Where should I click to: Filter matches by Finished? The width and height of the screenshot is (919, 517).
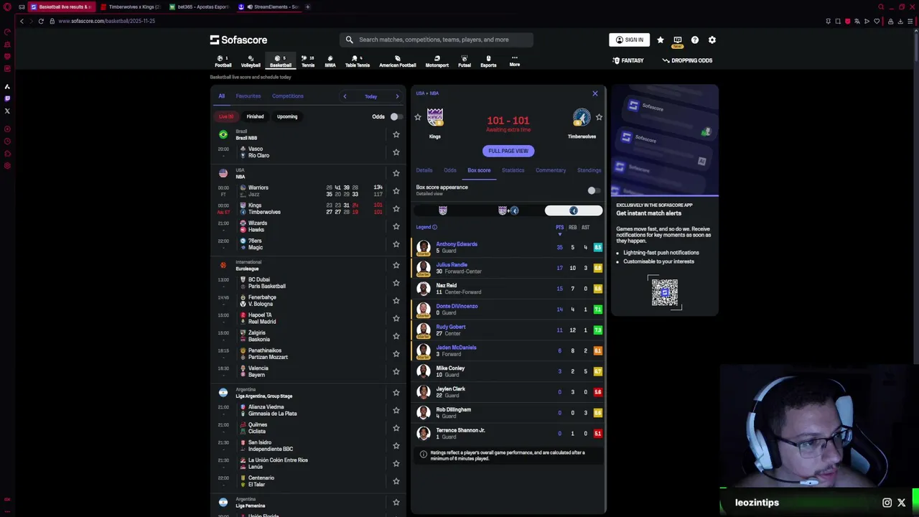tap(255, 116)
